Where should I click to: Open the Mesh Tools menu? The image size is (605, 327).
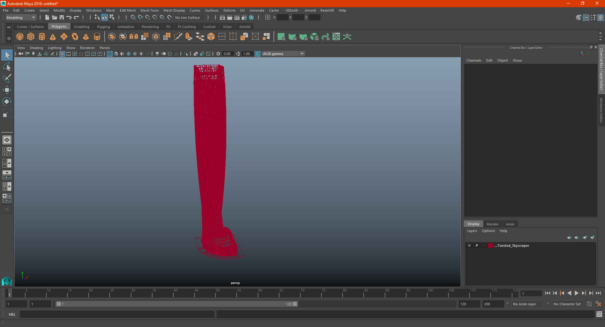point(150,10)
